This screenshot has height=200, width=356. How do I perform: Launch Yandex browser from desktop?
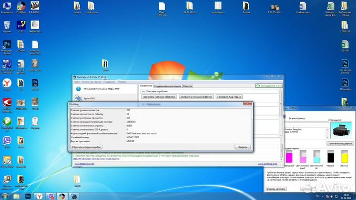(7, 84)
